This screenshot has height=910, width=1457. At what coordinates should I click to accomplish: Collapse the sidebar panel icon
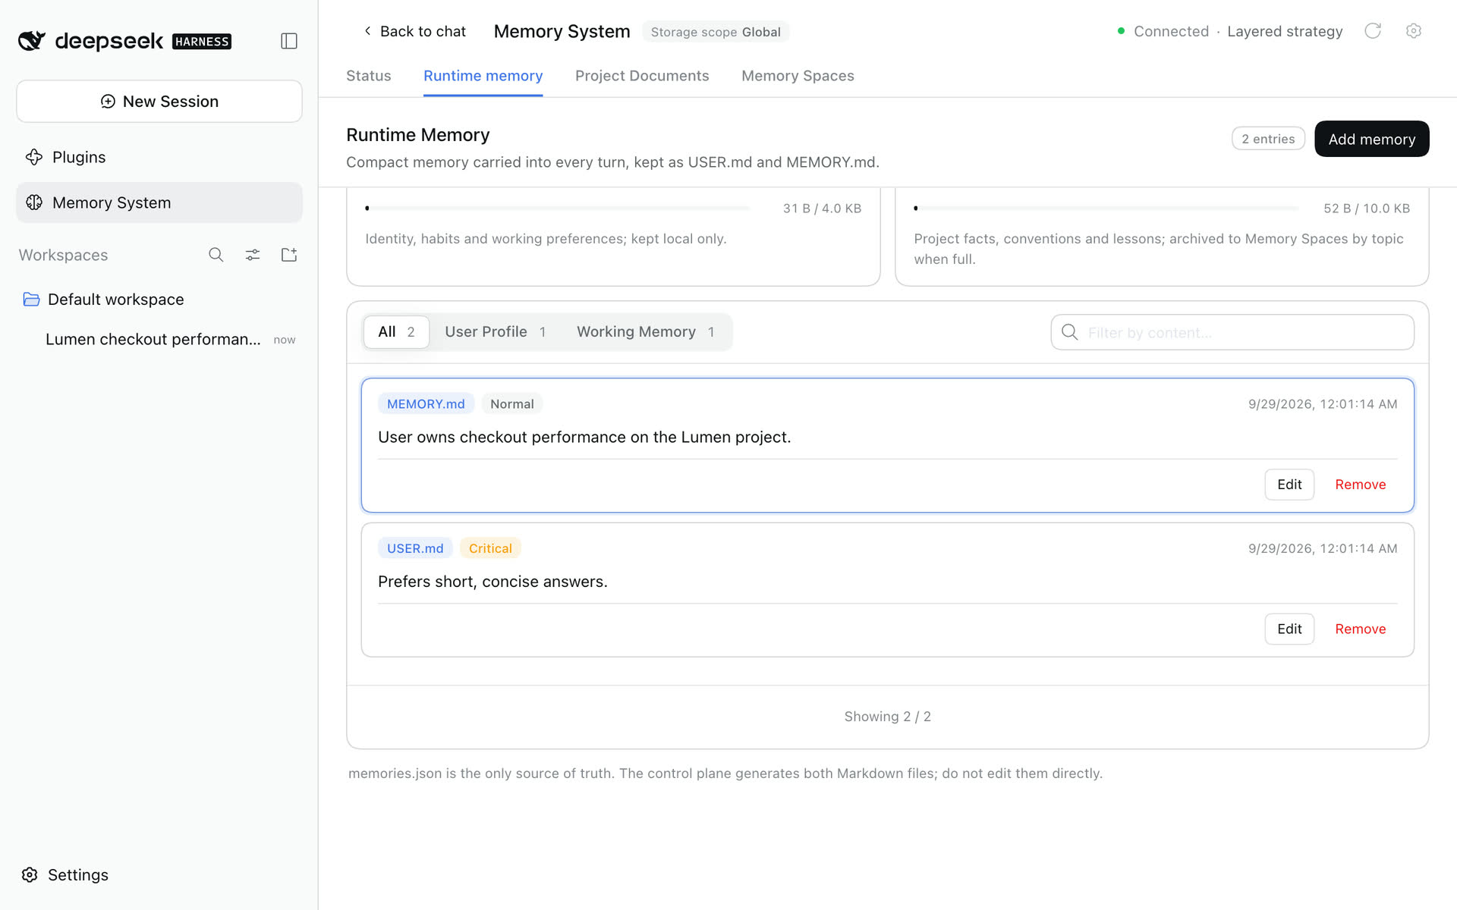click(289, 41)
